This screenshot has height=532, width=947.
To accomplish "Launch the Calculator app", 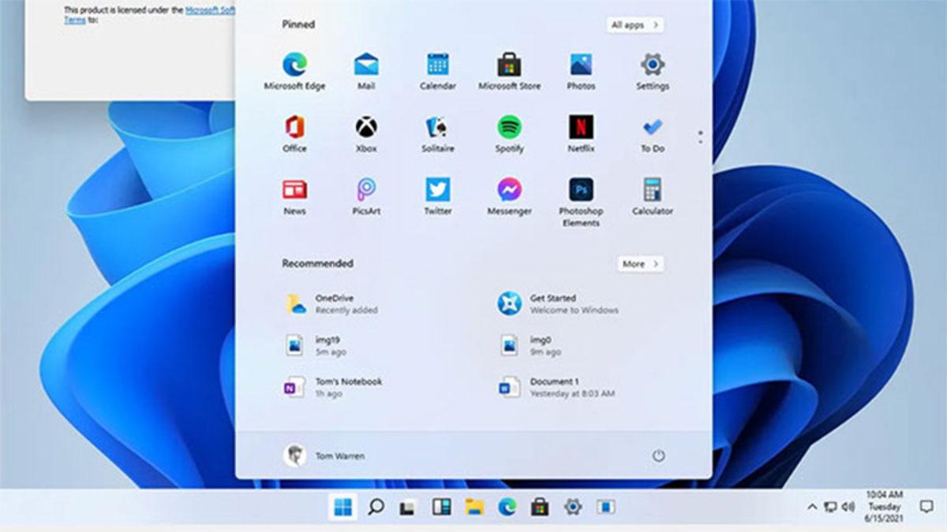I will [652, 190].
